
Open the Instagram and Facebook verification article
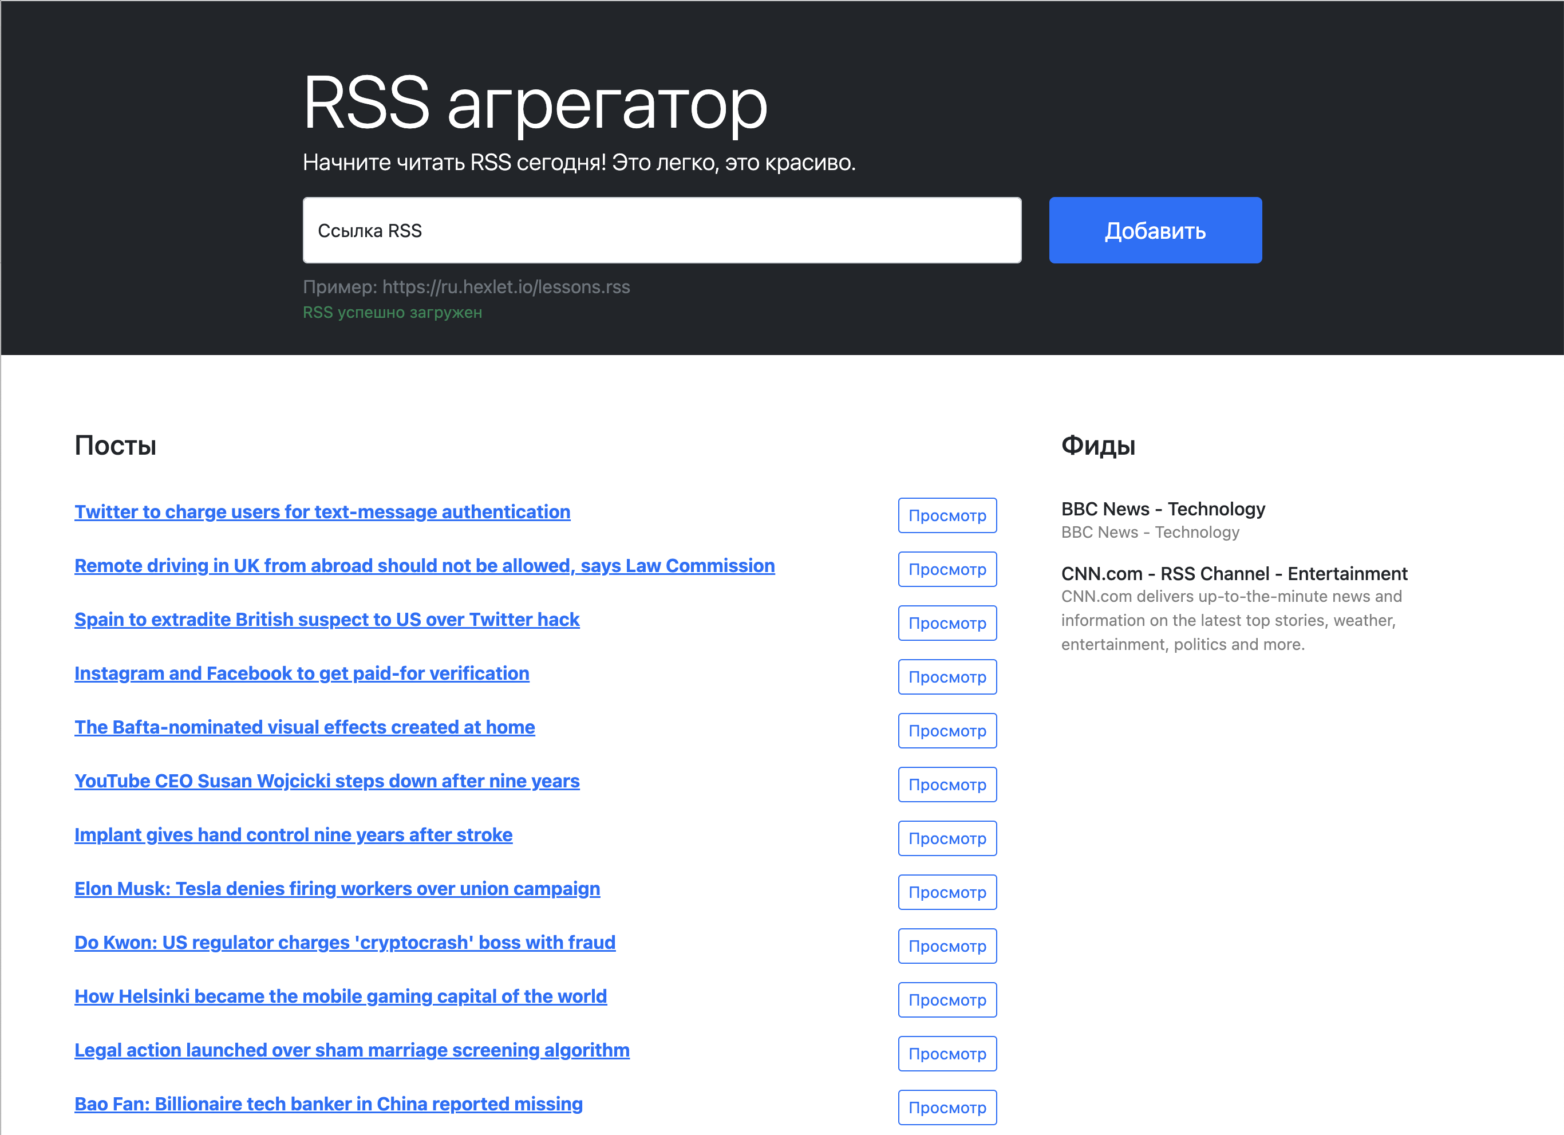tap(301, 673)
